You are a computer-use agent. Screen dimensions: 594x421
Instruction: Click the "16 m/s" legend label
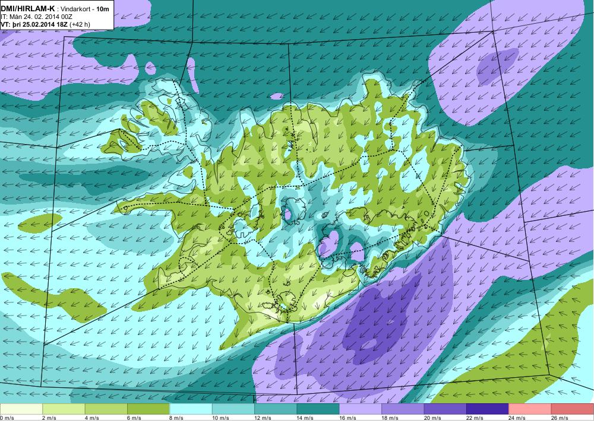(347, 418)
